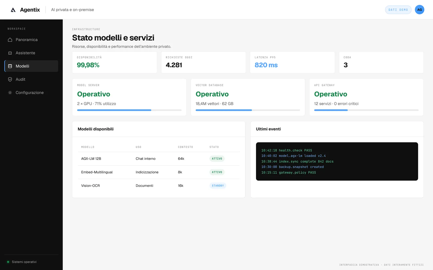The image size is (433, 270).
Task: Select the AGX-LM 12B model row
Action: click(159, 159)
